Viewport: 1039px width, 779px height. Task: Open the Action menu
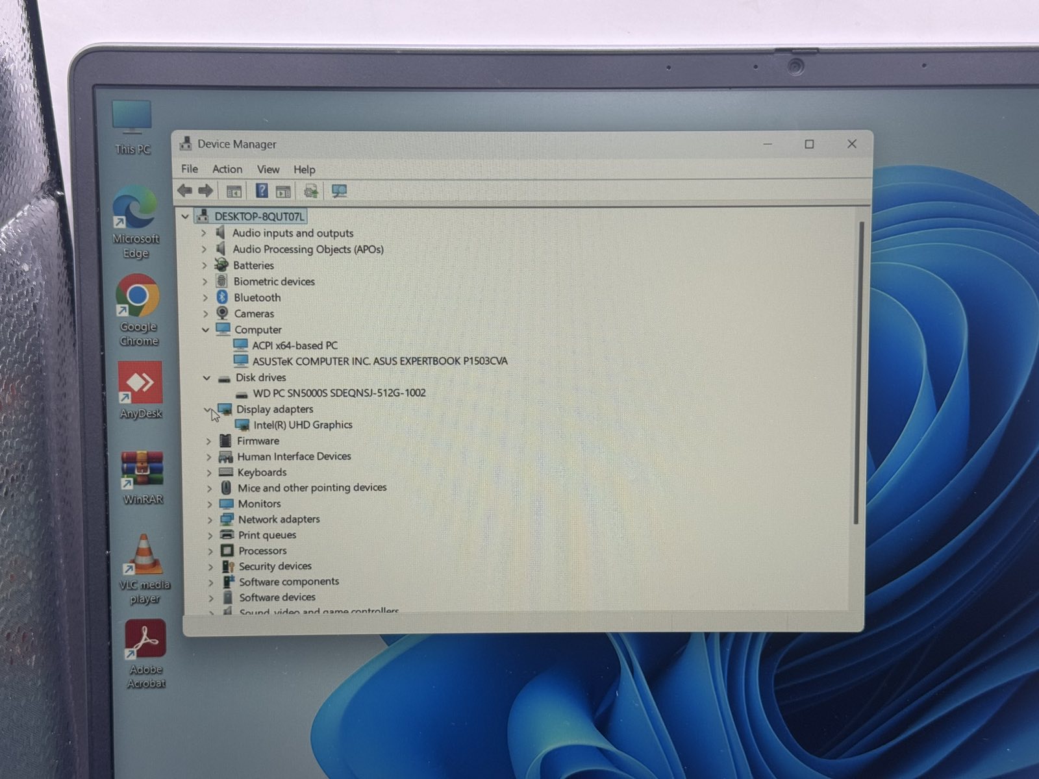[227, 169]
